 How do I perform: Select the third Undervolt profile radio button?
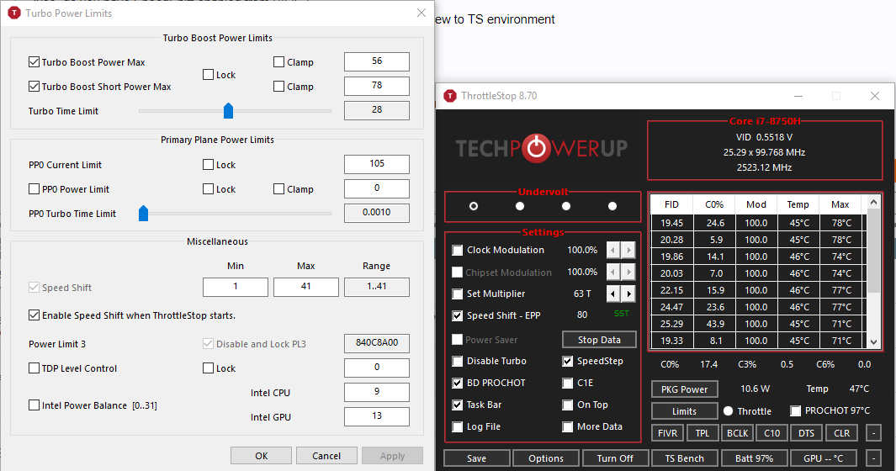coord(566,206)
